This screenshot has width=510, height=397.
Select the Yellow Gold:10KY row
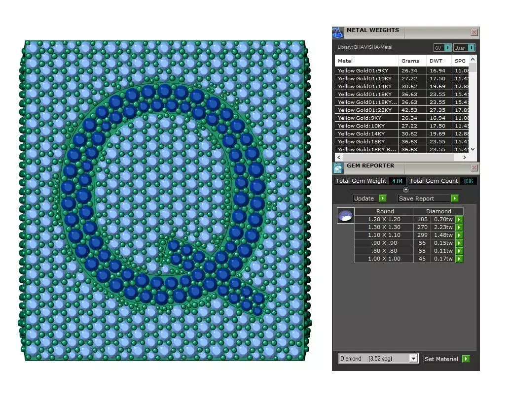(x=401, y=126)
